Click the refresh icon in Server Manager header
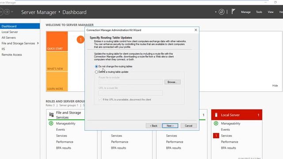This screenshot has width=283, height=159. pos(222,12)
